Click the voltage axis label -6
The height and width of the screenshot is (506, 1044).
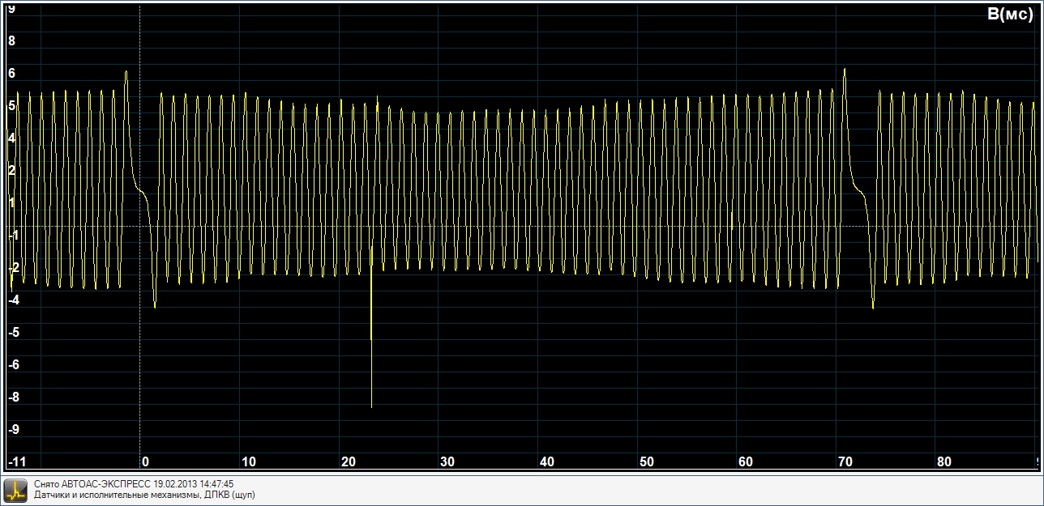pyautogui.click(x=13, y=364)
